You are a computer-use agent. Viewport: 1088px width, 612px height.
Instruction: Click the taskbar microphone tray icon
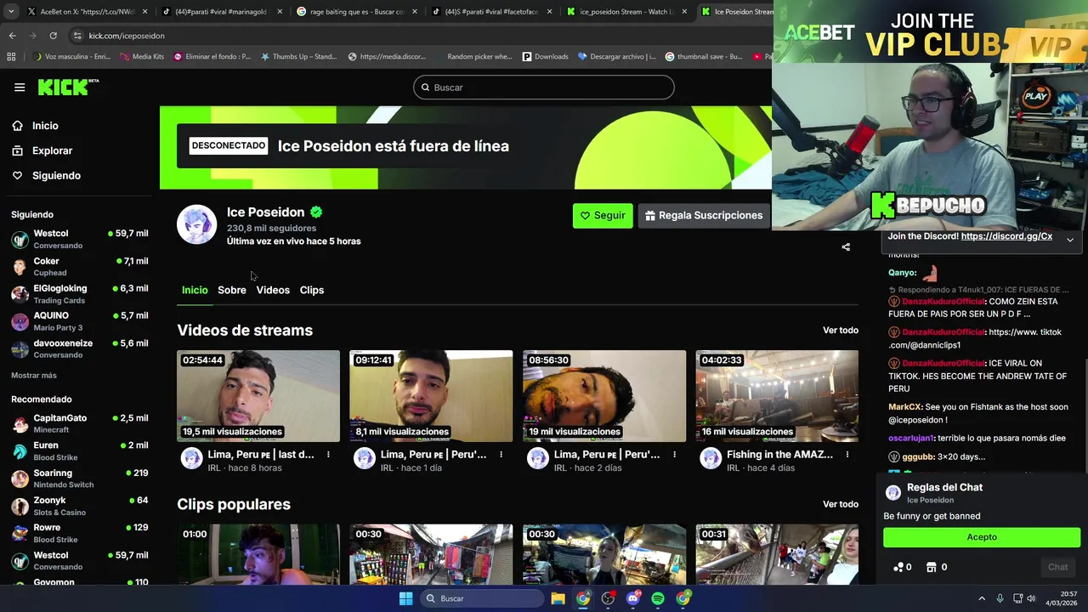[x=1000, y=598]
